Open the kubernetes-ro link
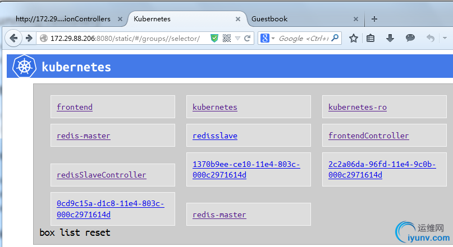This screenshot has width=453, height=247. (358, 107)
